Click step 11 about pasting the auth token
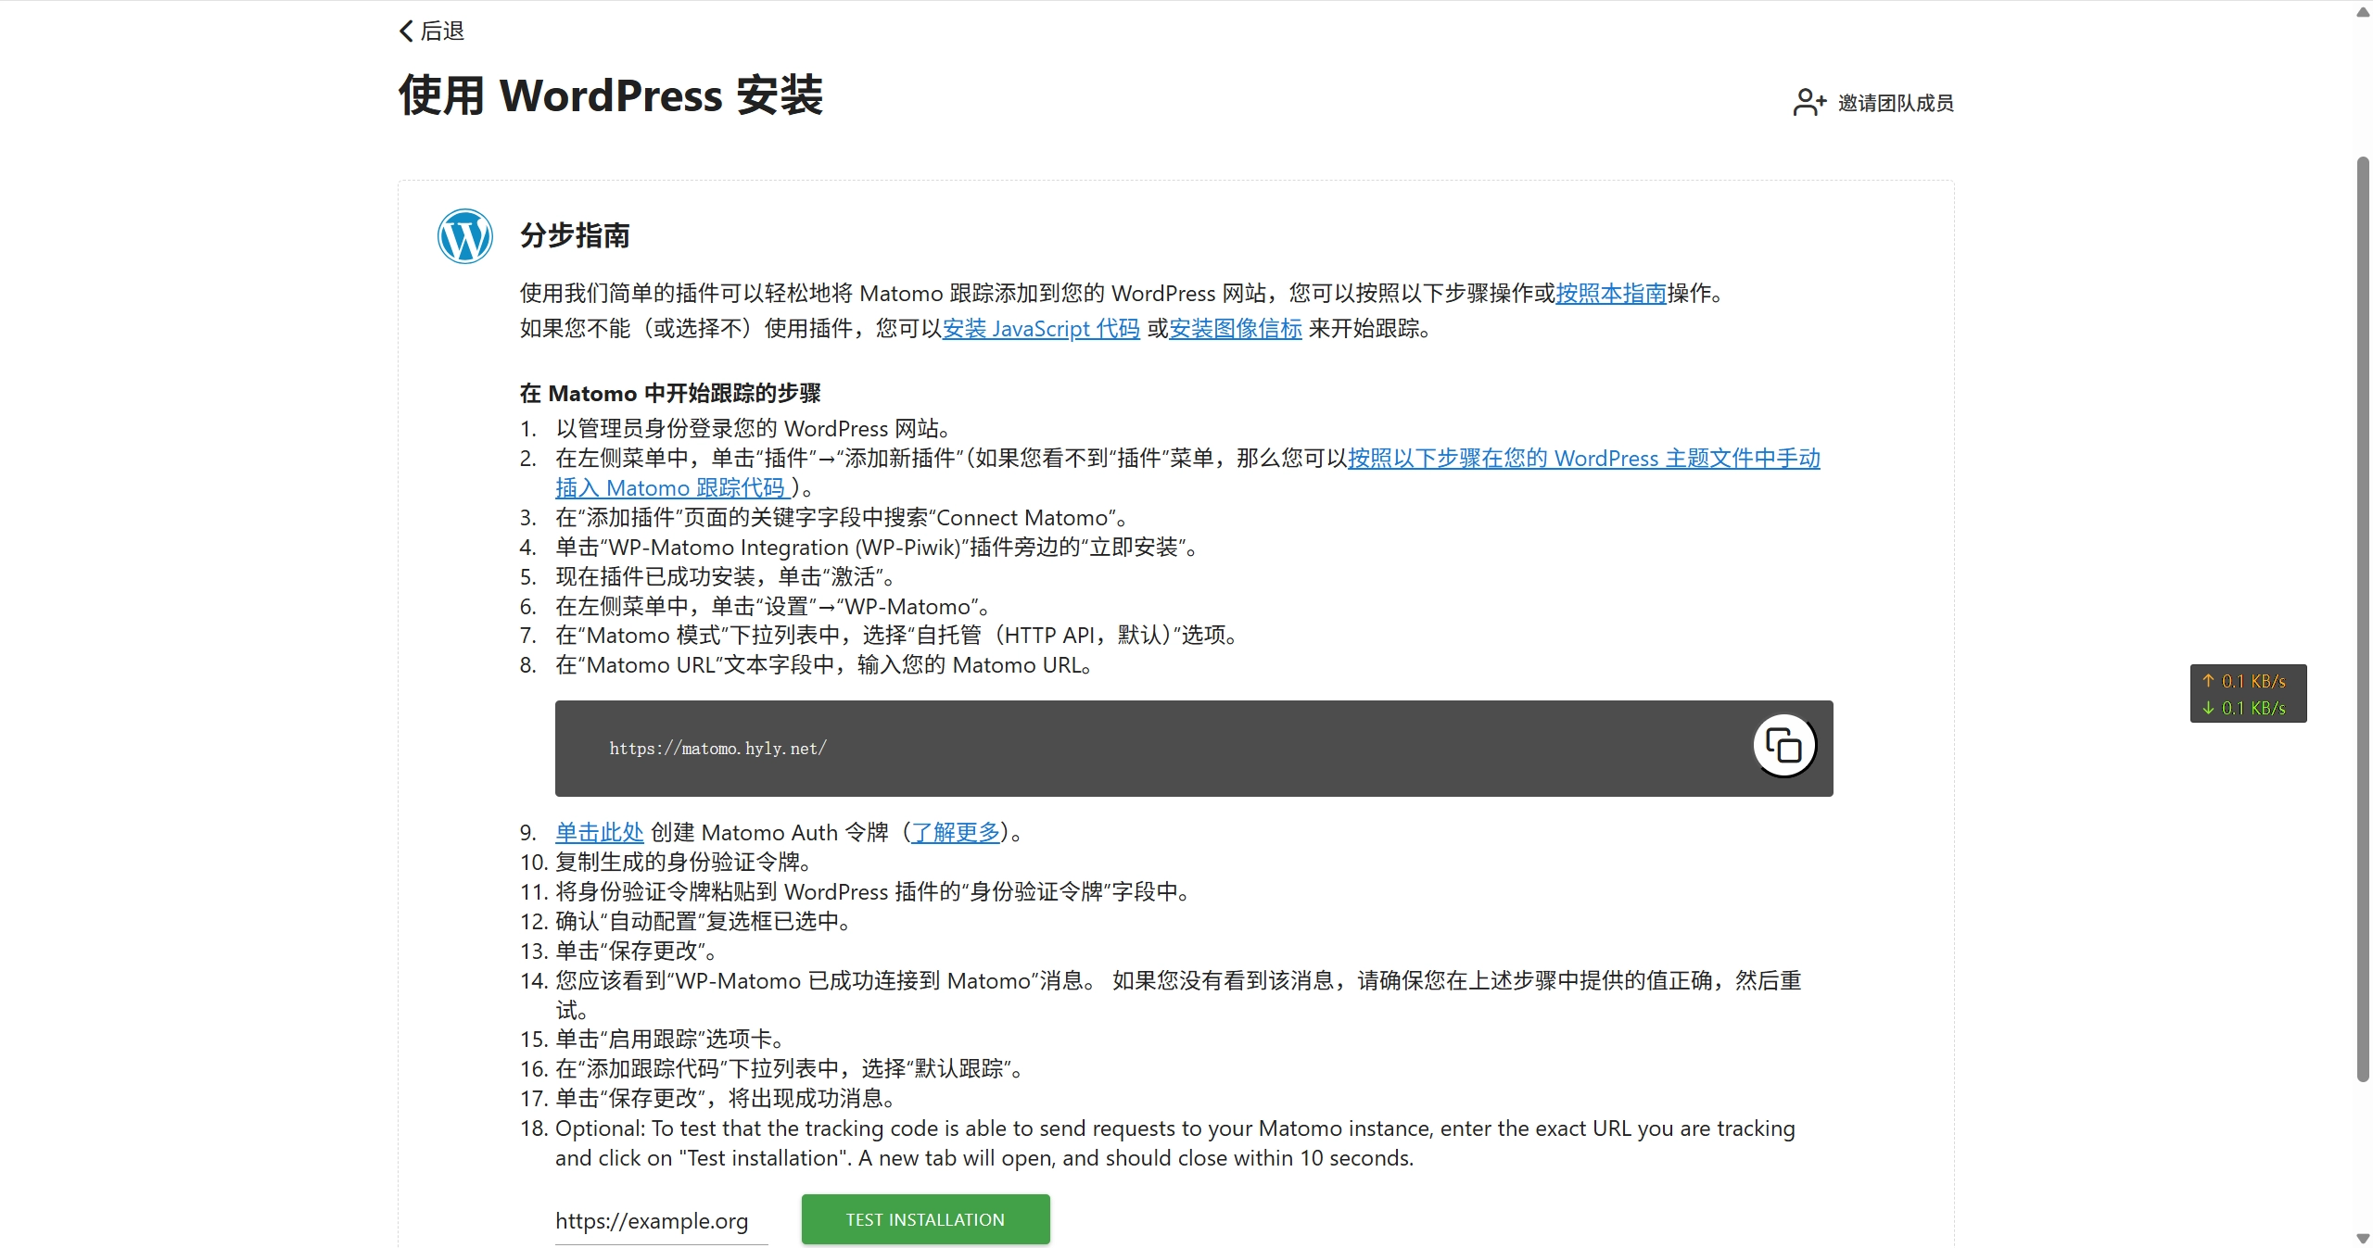The image size is (2373, 1248). pos(873,891)
